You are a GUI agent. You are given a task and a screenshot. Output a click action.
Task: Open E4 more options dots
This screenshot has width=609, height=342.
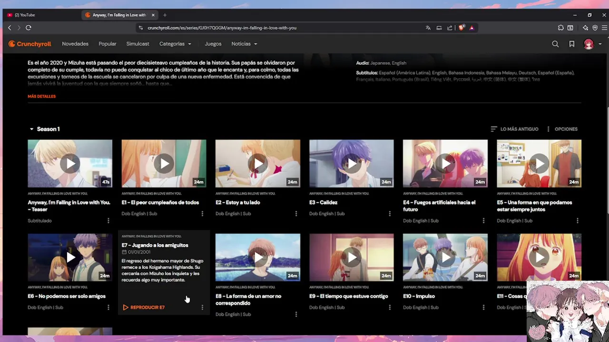click(x=483, y=220)
